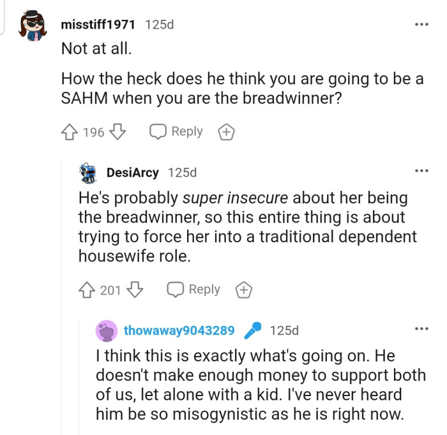
Task: Open more options for DesiArcy's comment
Action: tap(421, 172)
